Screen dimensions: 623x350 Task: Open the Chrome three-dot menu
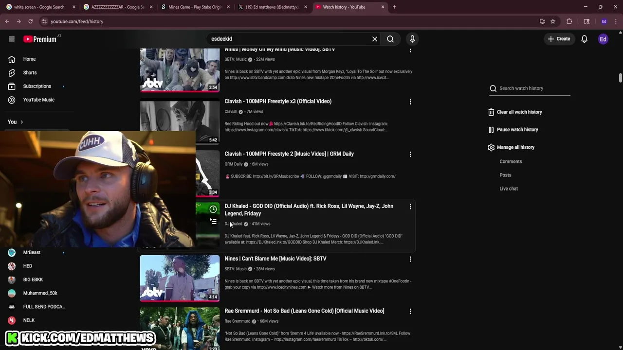[x=616, y=21]
